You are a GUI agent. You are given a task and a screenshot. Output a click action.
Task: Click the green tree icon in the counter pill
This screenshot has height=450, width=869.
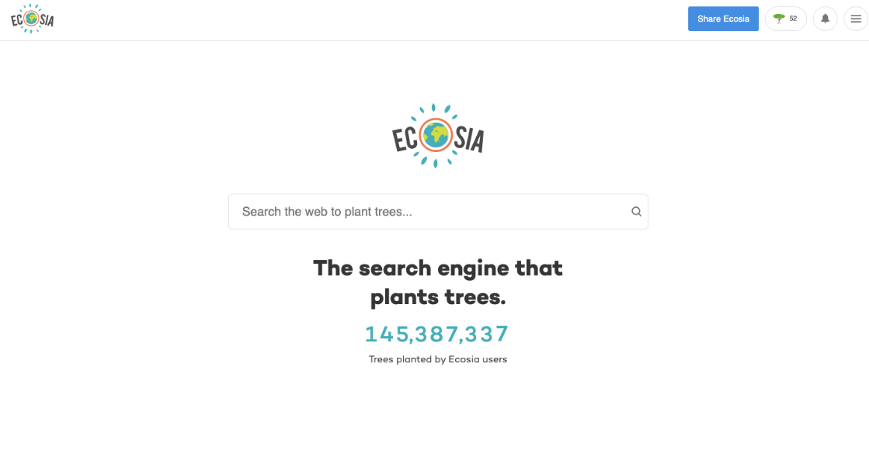[x=779, y=19]
